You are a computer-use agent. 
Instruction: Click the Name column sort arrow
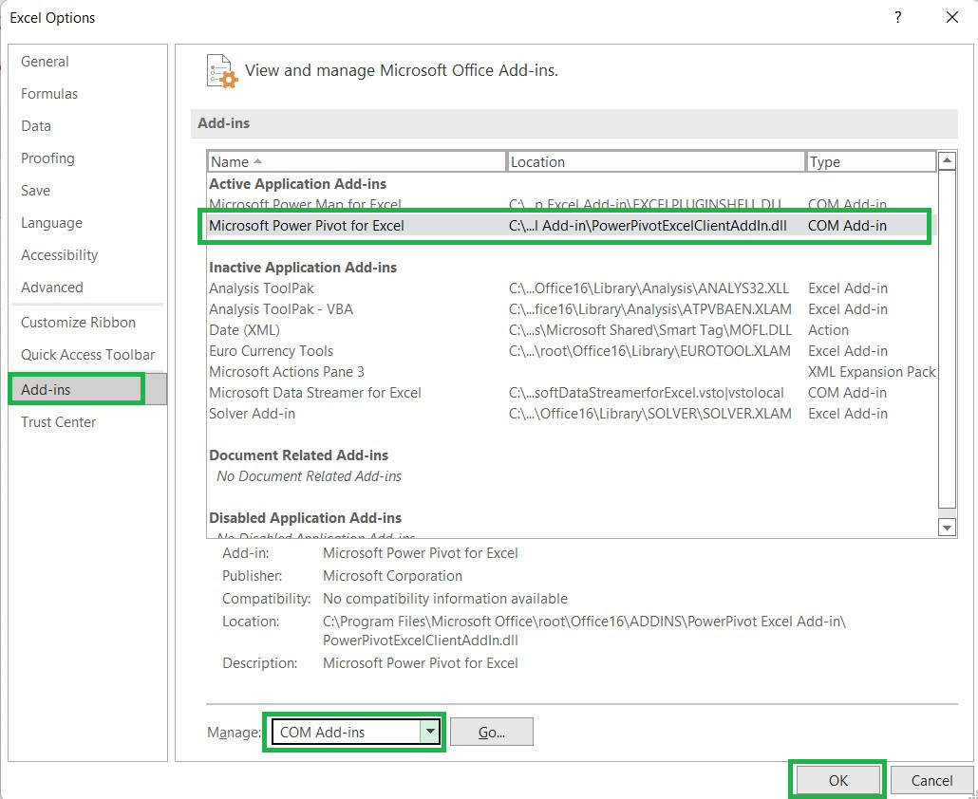point(257,161)
